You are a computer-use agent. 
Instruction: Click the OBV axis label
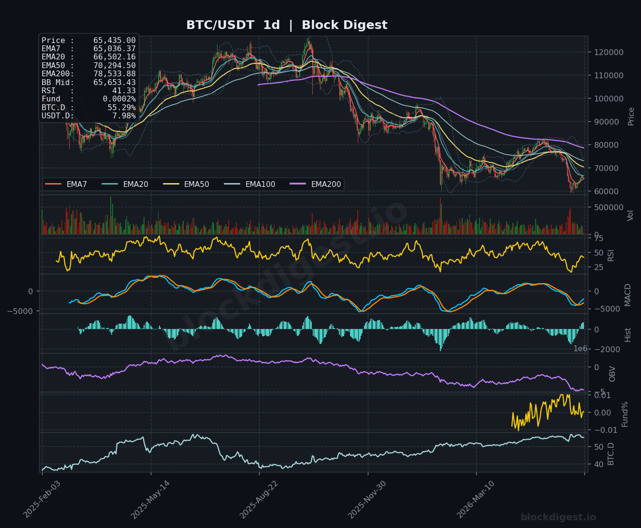(612, 374)
